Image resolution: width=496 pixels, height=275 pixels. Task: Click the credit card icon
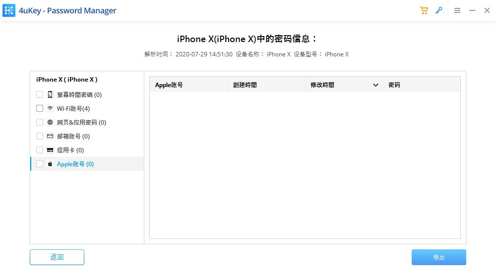[x=50, y=150]
